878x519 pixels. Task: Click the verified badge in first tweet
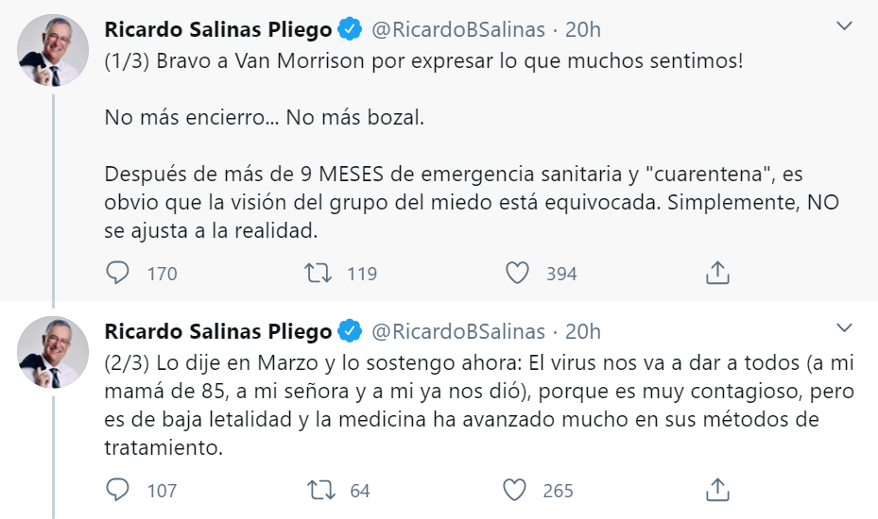coord(351,29)
